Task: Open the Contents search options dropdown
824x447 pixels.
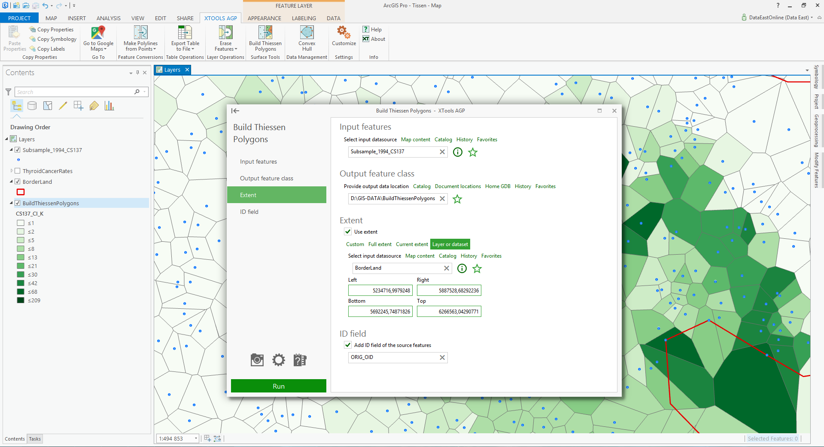Action: coord(145,92)
